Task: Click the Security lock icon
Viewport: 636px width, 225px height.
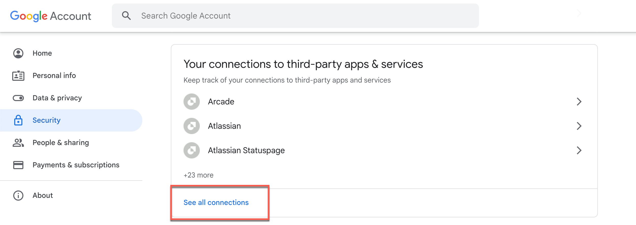Action: click(18, 120)
